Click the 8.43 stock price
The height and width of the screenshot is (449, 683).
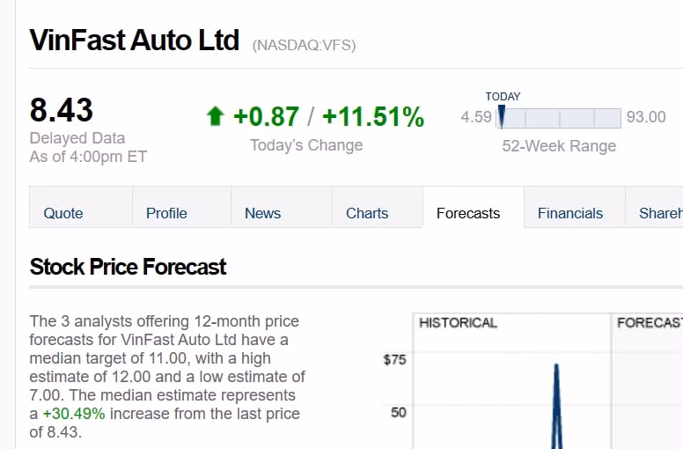tap(62, 110)
